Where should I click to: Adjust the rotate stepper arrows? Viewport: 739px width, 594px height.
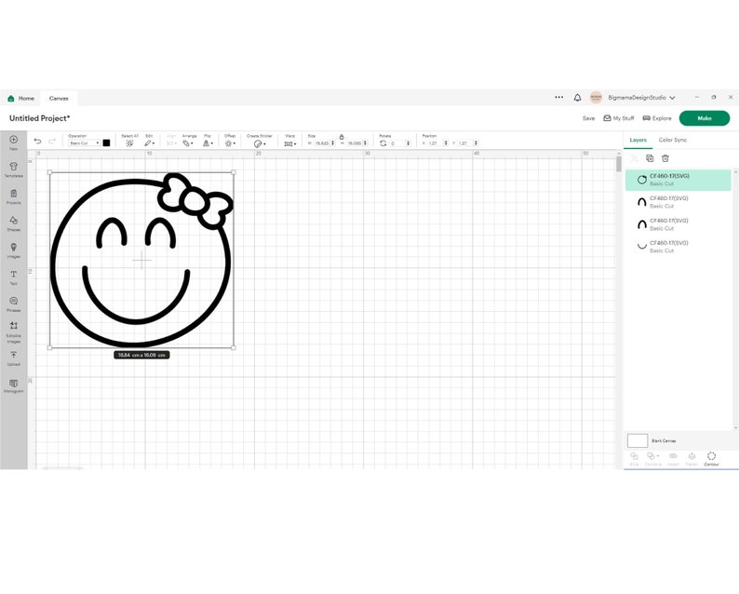click(x=409, y=143)
